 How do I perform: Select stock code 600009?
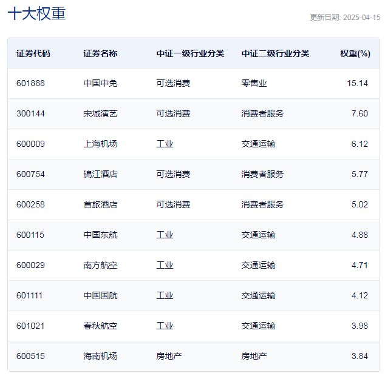(x=30, y=144)
